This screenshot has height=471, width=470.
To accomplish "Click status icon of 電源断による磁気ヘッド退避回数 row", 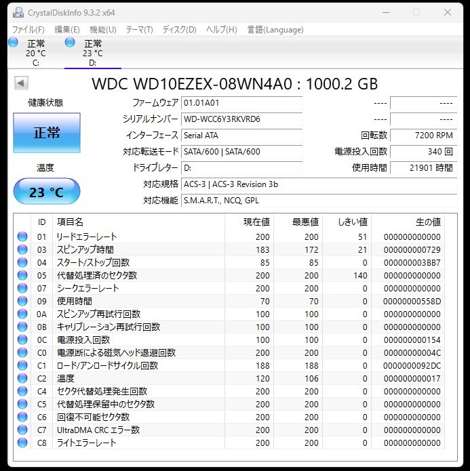I will click(22, 352).
